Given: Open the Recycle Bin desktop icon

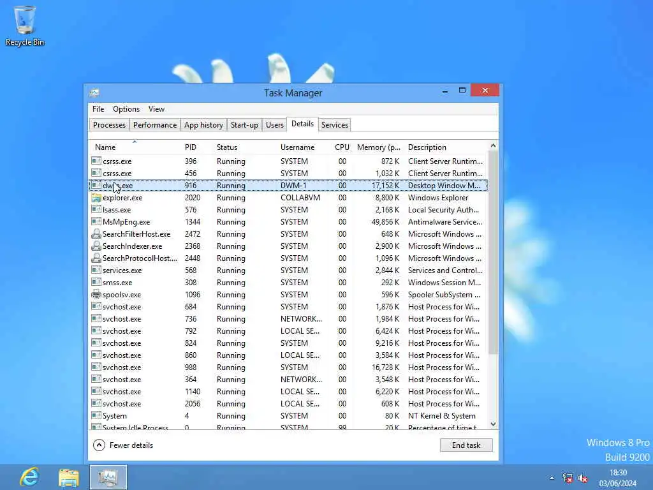Looking at the screenshot, I should pyautogui.click(x=25, y=25).
